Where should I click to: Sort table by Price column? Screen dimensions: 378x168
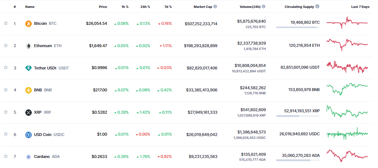pyautogui.click(x=103, y=7)
